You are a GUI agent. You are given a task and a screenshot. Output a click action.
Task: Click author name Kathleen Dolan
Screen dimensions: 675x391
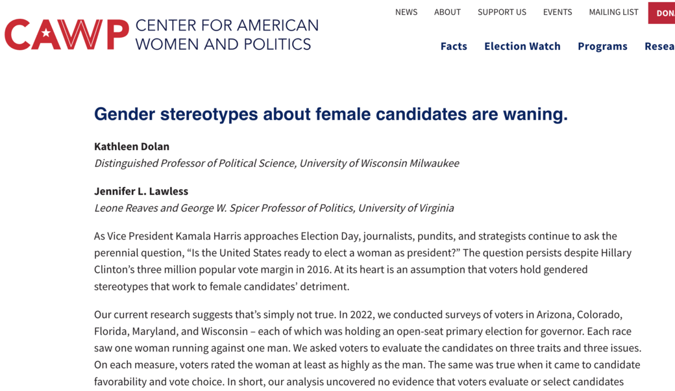coord(132,146)
